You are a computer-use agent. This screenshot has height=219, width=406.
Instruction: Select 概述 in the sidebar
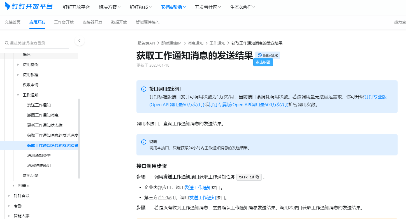27,55
